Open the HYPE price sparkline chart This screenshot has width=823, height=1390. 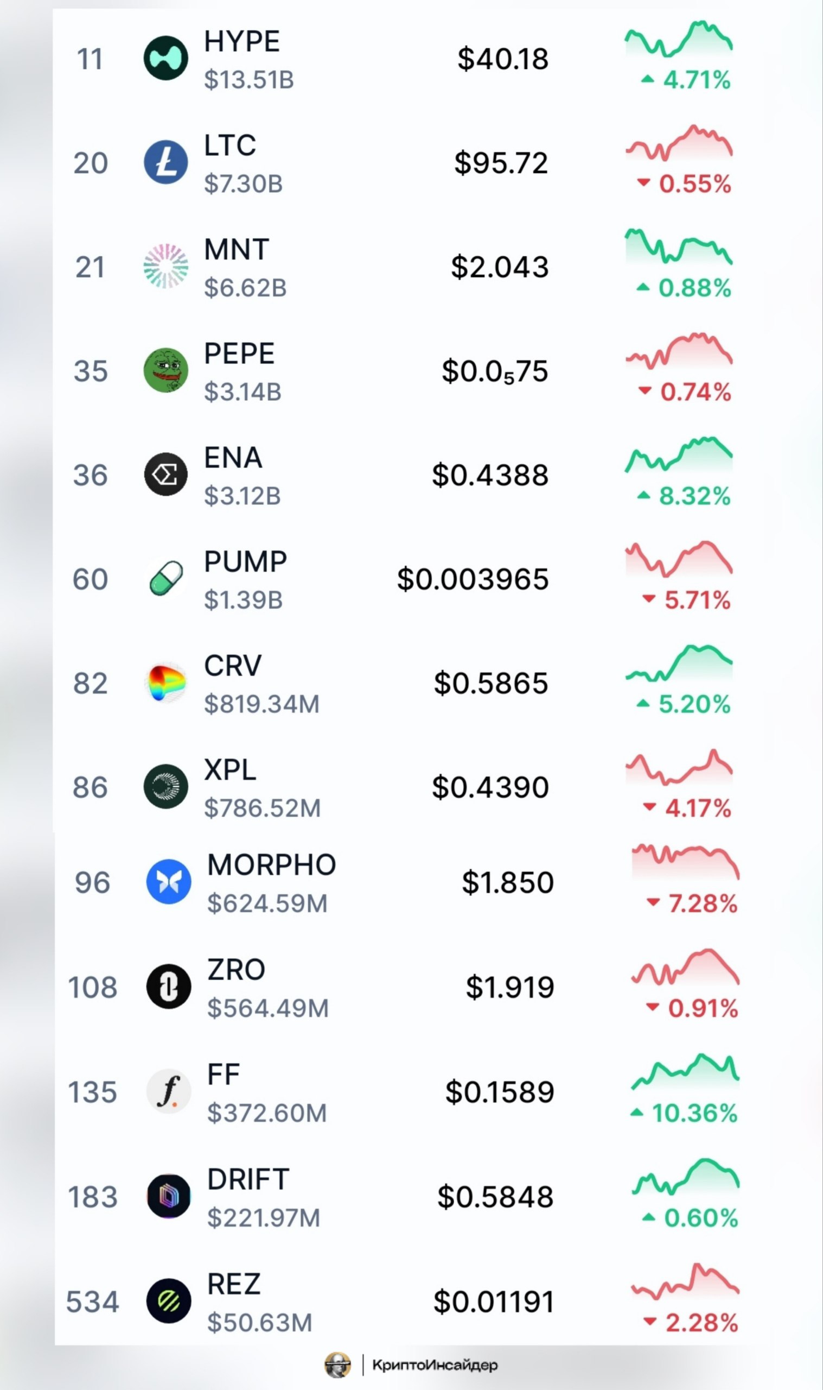click(x=678, y=40)
